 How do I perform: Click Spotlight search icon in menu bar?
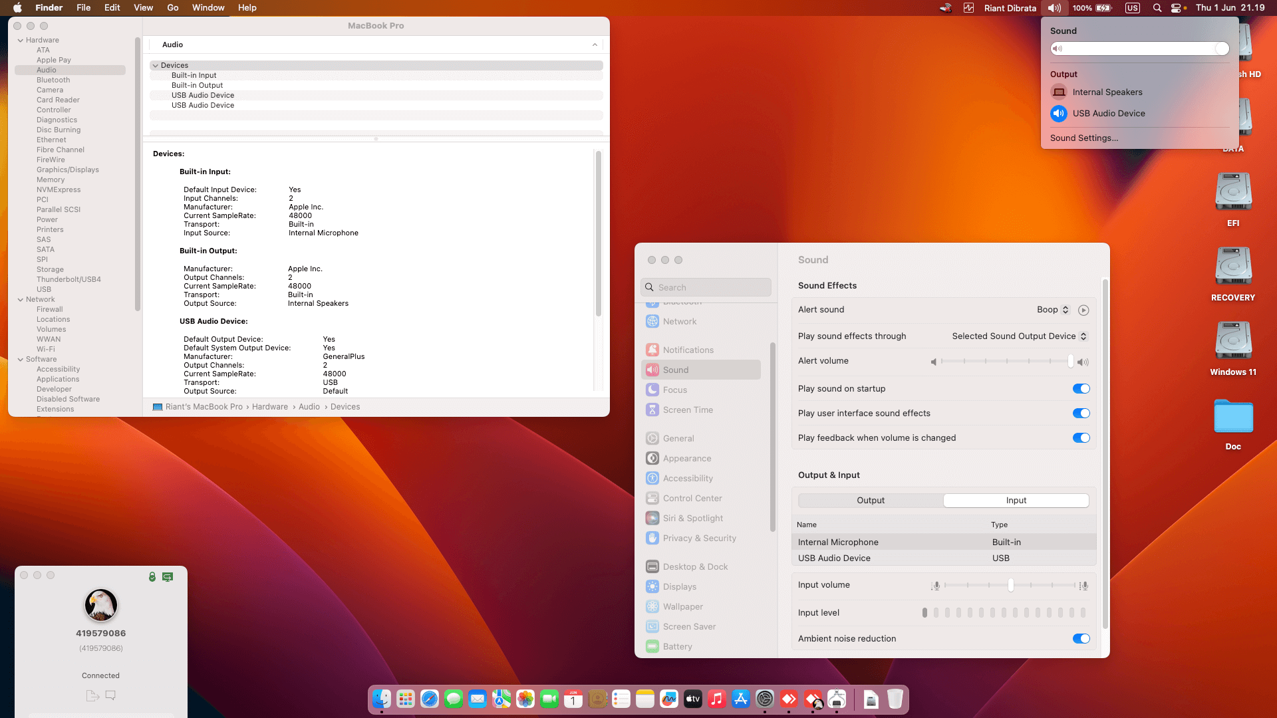click(1157, 8)
